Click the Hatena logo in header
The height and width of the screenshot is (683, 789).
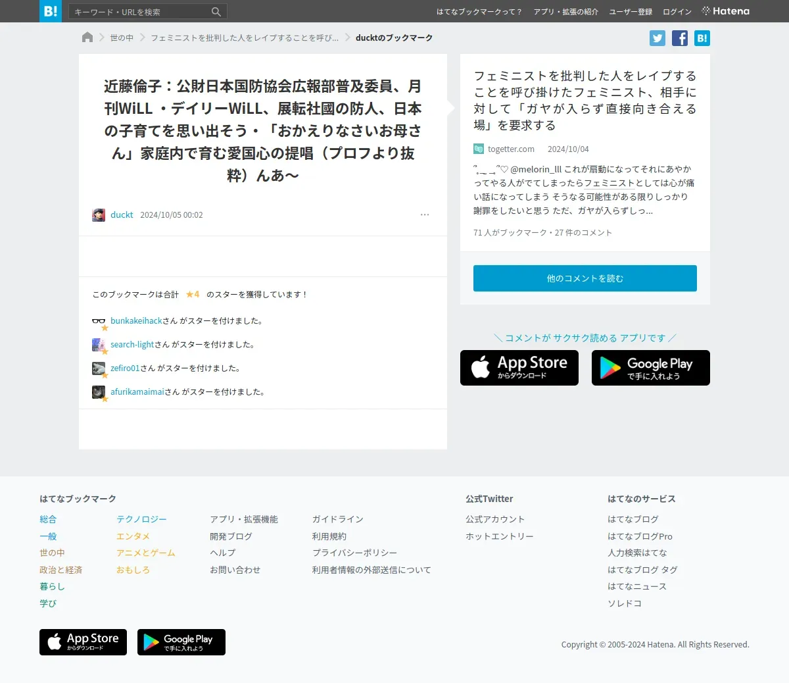tap(726, 11)
